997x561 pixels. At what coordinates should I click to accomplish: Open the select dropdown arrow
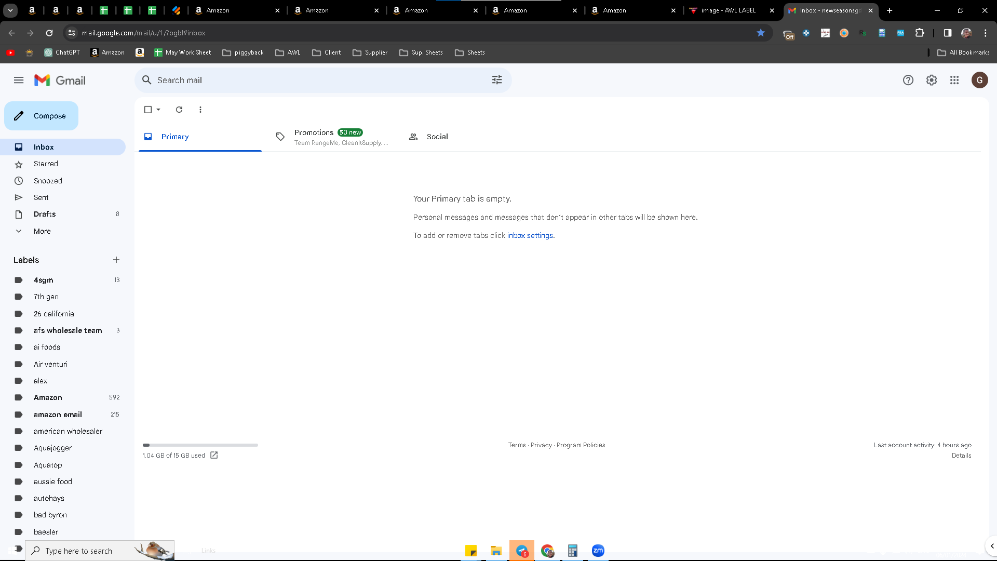pos(158,110)
